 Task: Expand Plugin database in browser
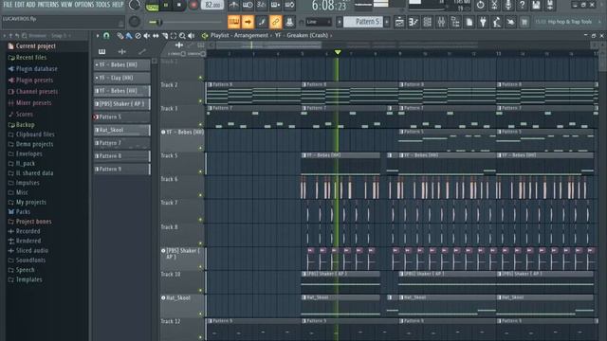(36, 69)
